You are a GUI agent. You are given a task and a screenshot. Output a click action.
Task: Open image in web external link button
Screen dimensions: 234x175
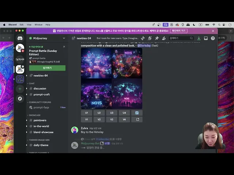tap(137, 120)
